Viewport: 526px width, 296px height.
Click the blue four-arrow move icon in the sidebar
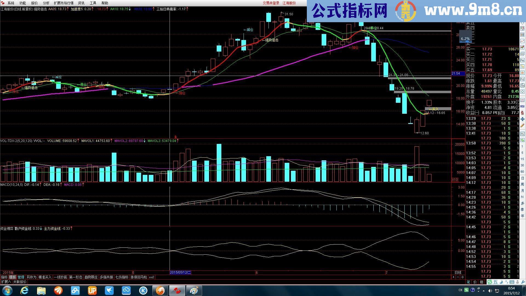(x=522, y=119)
